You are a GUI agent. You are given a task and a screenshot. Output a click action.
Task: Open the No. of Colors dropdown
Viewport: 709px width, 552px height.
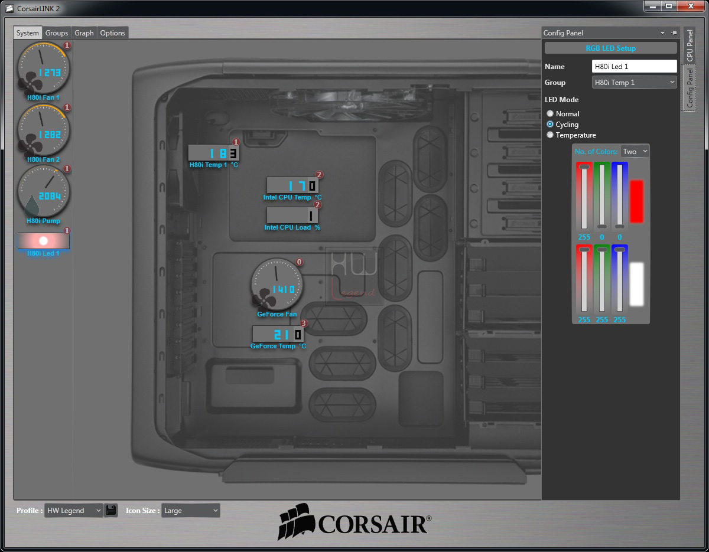click(635, 152)
